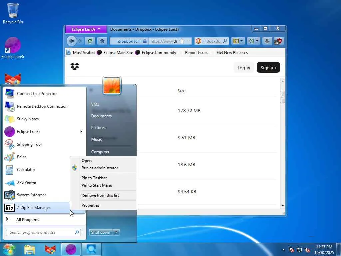Open System Informer from Start menu
The height and width of the screenshot is (256, 341).
tap(37, 195)
